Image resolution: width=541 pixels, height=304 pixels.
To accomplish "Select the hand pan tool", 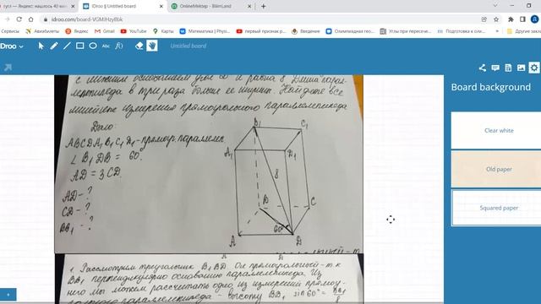I will 152,46.
